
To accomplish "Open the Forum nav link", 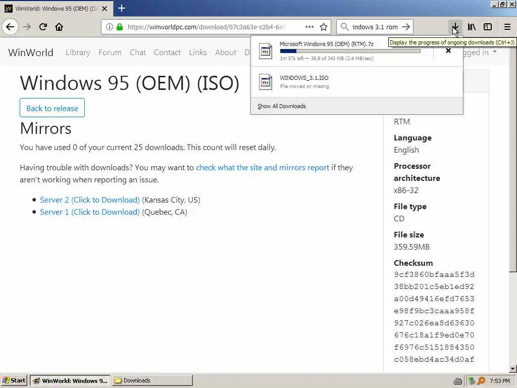I will (x=110, y=53).
